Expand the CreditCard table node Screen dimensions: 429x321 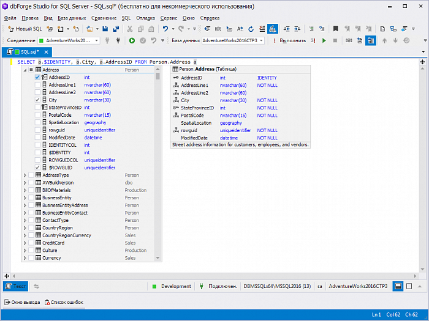25,243
